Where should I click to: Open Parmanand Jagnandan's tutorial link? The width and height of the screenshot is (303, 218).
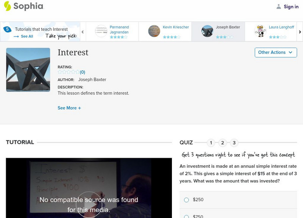(x=119, y=30)
